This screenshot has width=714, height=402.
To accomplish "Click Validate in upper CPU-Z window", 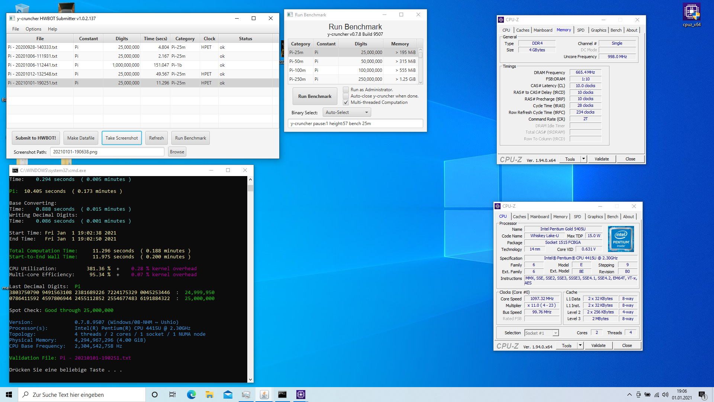I will pyautogui.click(x=601, y=159).
